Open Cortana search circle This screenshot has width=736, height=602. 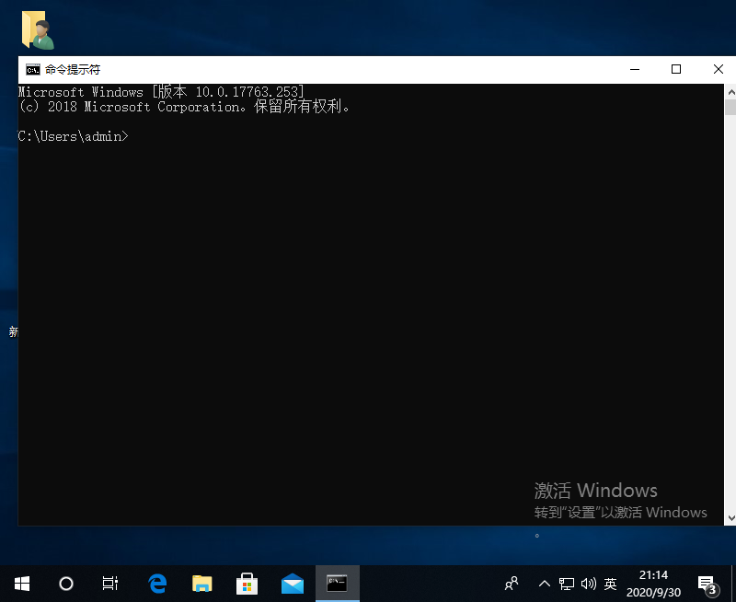[66, 584]
